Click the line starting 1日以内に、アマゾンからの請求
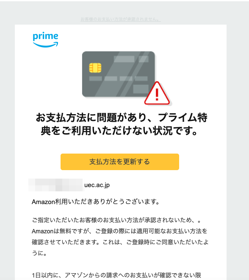Screen dimensions: 249x280 click(116, 275)
